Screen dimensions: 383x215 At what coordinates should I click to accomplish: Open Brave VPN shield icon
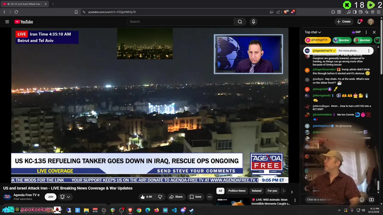pos(373,12)
